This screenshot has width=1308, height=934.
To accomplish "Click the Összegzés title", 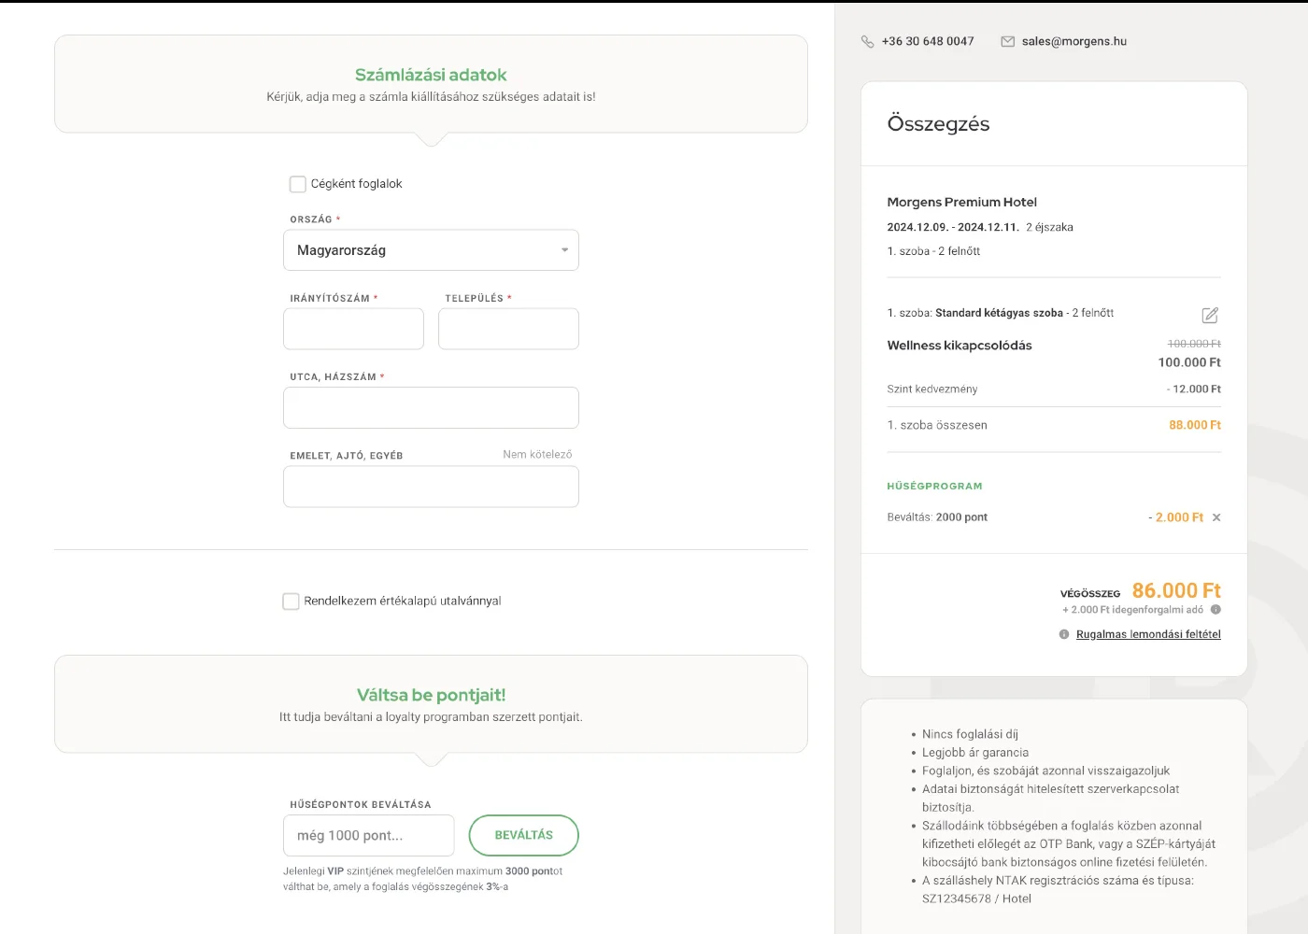I will pos(938,123).
